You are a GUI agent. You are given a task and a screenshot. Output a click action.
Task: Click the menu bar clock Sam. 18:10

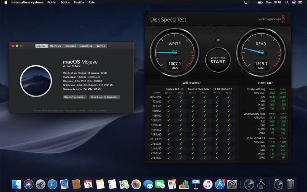click(x=273, y=3)
